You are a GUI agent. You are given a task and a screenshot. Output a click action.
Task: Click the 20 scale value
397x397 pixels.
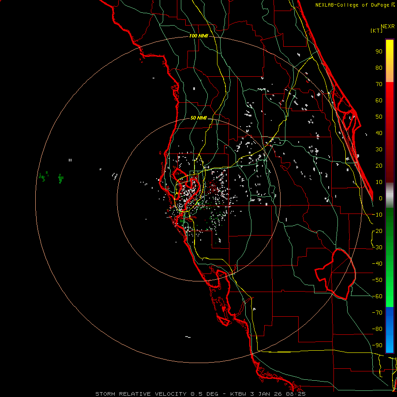click(379, 166)
